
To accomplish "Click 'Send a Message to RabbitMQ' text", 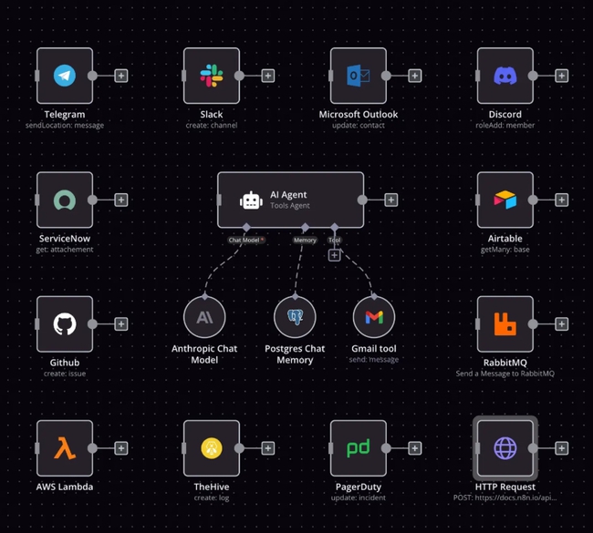I will (505, 374).
